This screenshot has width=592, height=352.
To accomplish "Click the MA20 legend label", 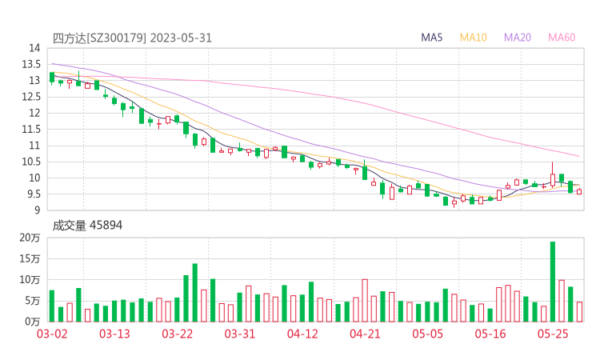I will point(518,38).
